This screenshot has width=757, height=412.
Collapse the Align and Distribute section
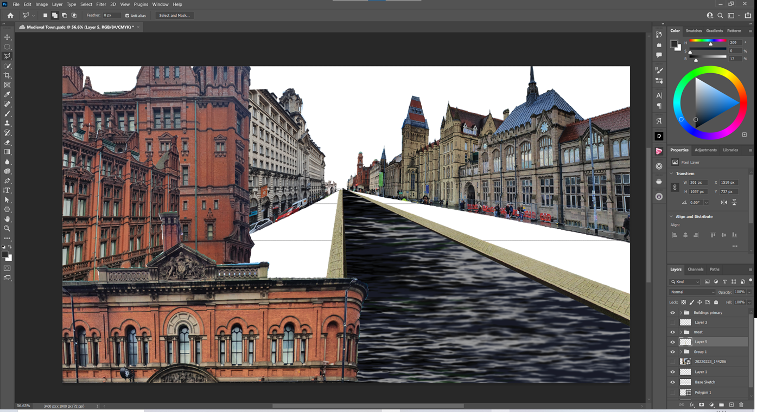[672, 217]
